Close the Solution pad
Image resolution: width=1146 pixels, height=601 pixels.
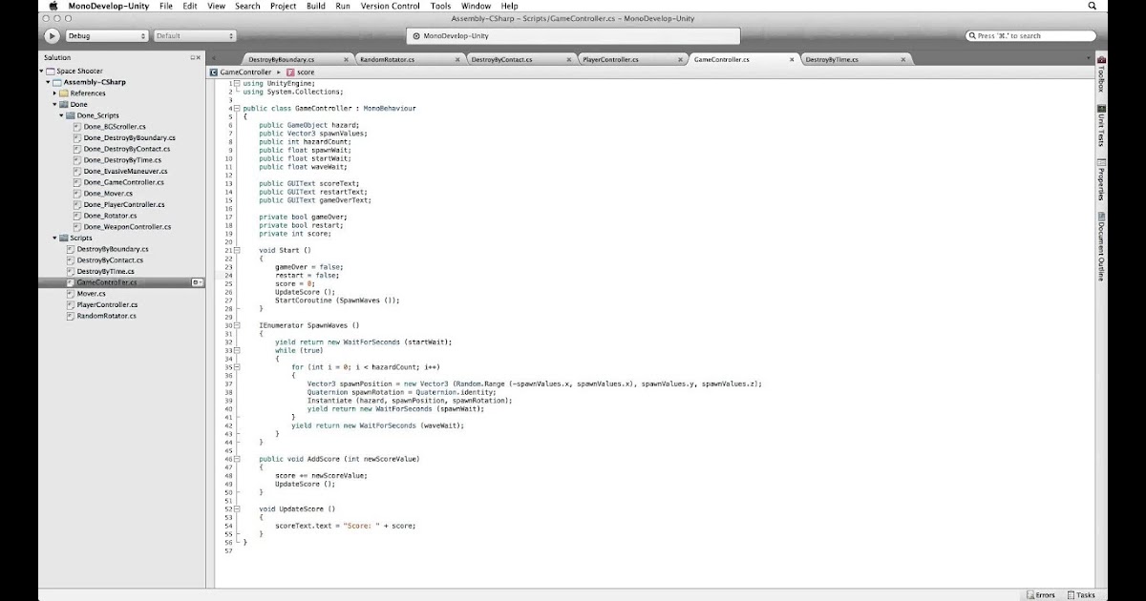pos(199,58)
